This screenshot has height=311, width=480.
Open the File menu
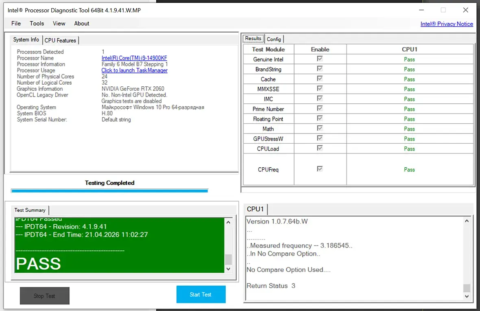point(16,23)
